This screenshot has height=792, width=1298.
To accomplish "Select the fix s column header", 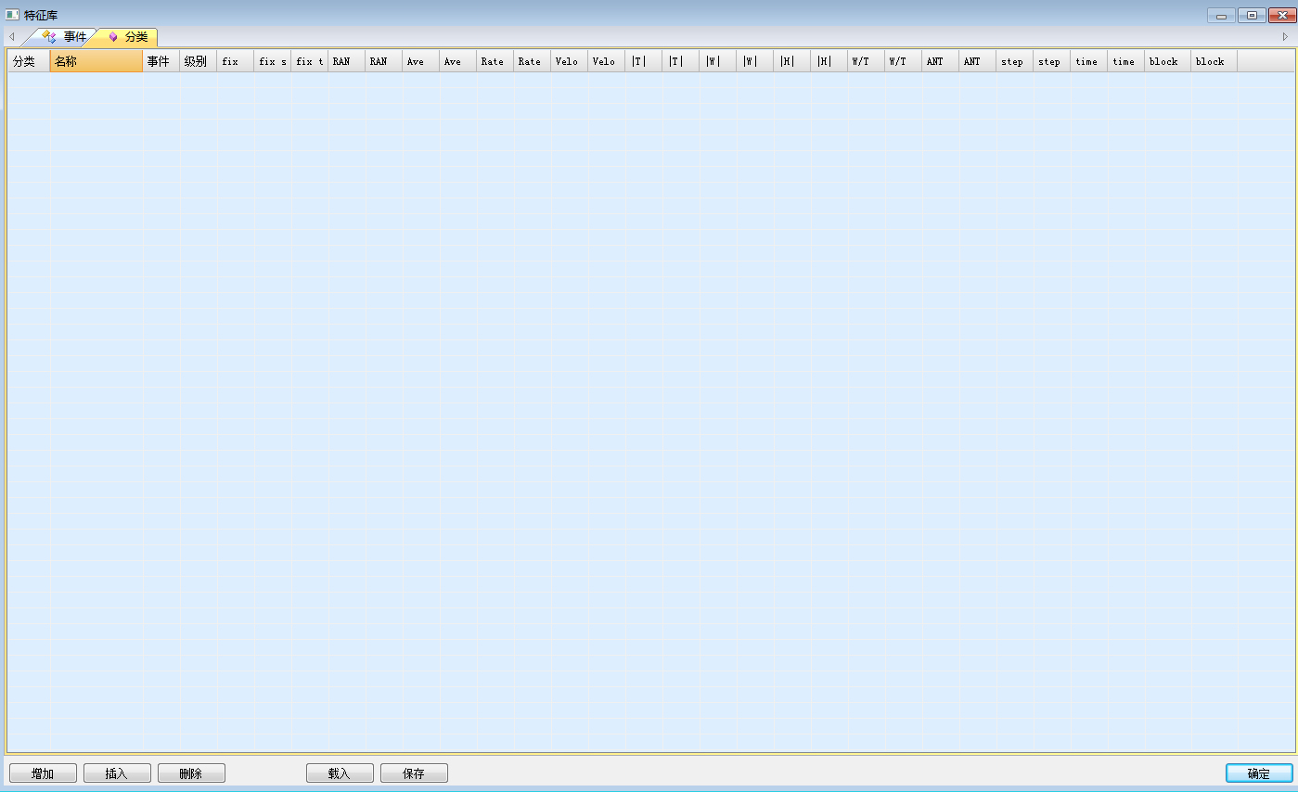I will click(x=273, y=61).
